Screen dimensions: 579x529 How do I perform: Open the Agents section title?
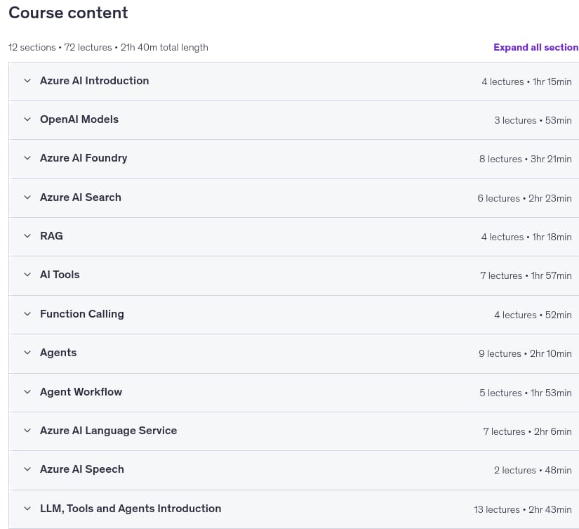[x=58, y=353]
